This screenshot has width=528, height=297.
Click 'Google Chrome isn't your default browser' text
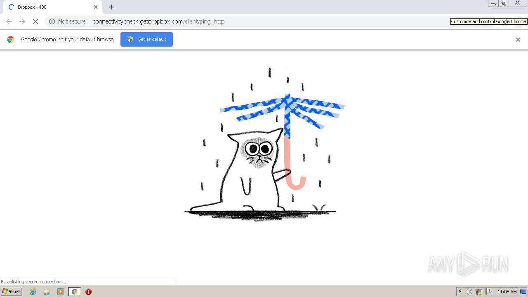pyautogui.click(x=68, y=40)
